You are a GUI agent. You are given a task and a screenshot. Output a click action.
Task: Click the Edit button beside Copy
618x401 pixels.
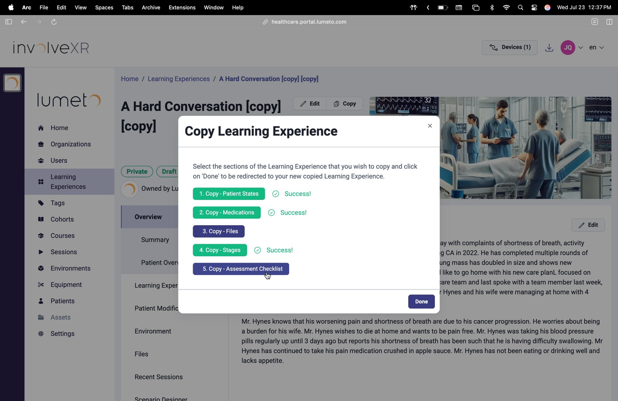pyautogui.click(x=310, y=104)
